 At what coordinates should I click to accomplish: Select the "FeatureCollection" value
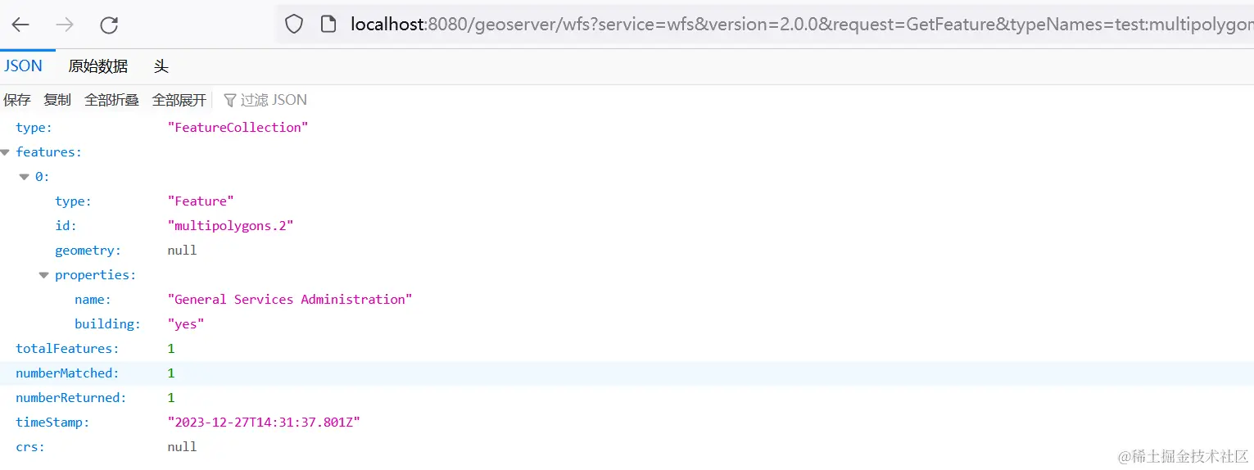(238, 128)
